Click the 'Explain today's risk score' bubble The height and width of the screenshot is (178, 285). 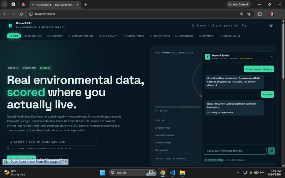coord(259,69)
